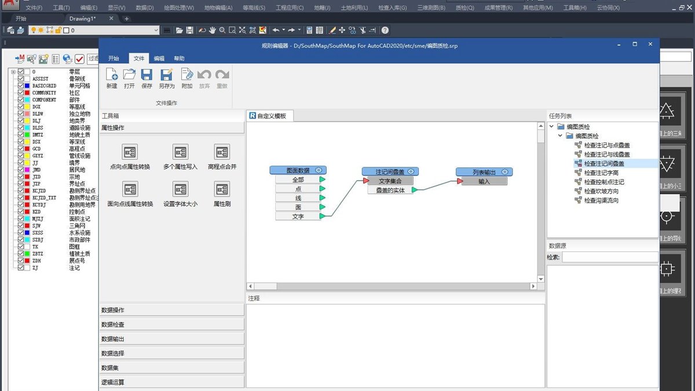Toggle the ZJ layer checkbox
The image size is (695, 391).
click(21, 268)
